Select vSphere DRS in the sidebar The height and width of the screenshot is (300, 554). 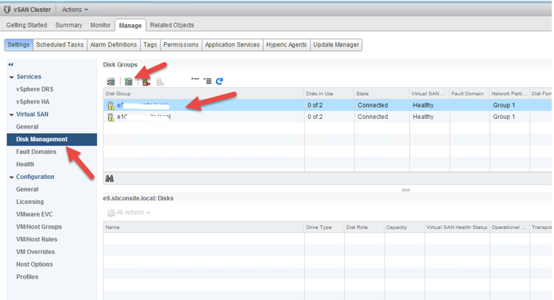point(35,89)
